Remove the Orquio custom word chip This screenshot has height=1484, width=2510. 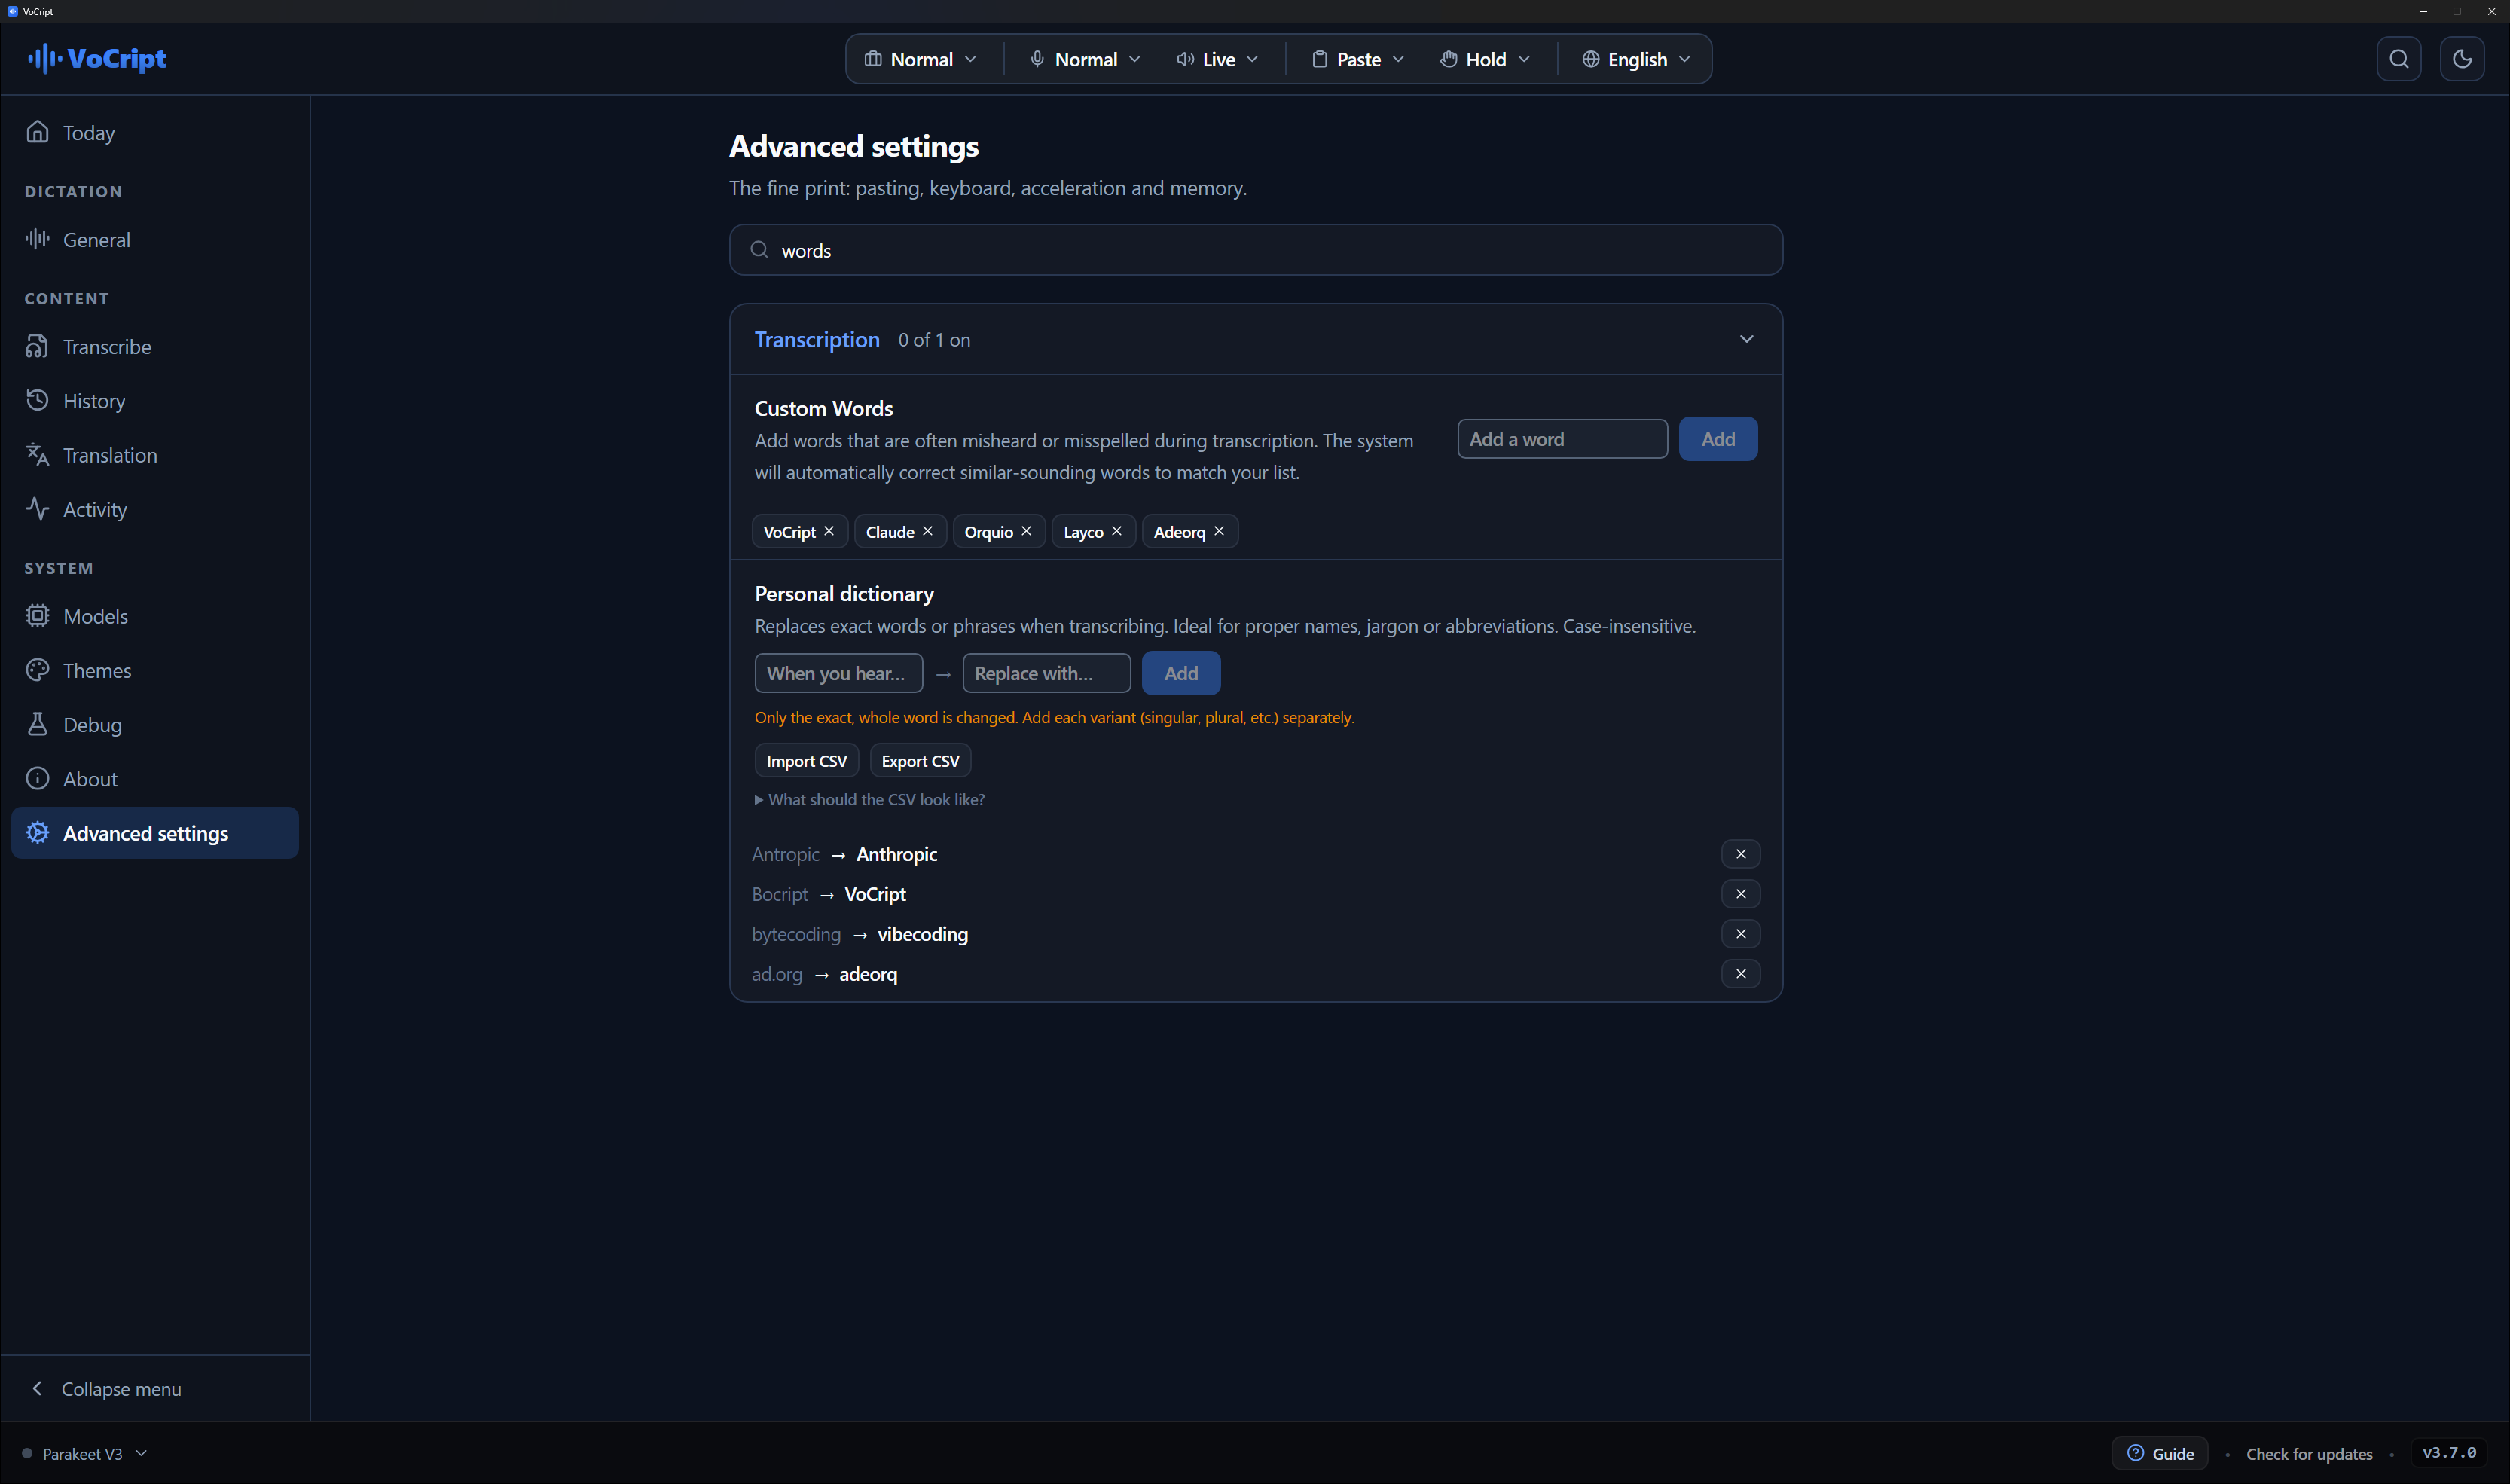(1026, 531)
